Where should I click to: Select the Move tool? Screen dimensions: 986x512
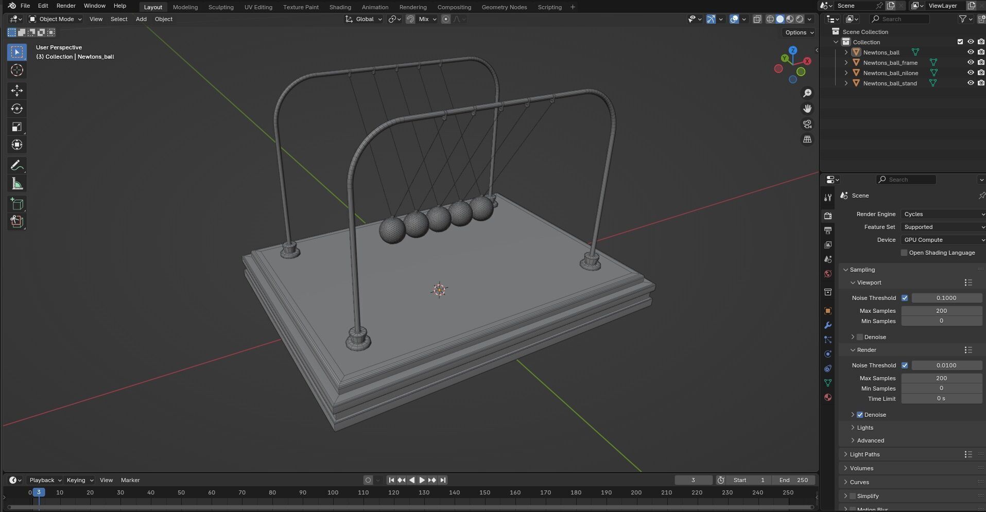(17, 91)
